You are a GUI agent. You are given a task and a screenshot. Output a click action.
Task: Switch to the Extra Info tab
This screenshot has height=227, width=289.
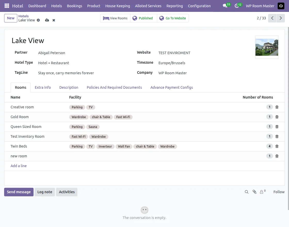coord(43,87)
